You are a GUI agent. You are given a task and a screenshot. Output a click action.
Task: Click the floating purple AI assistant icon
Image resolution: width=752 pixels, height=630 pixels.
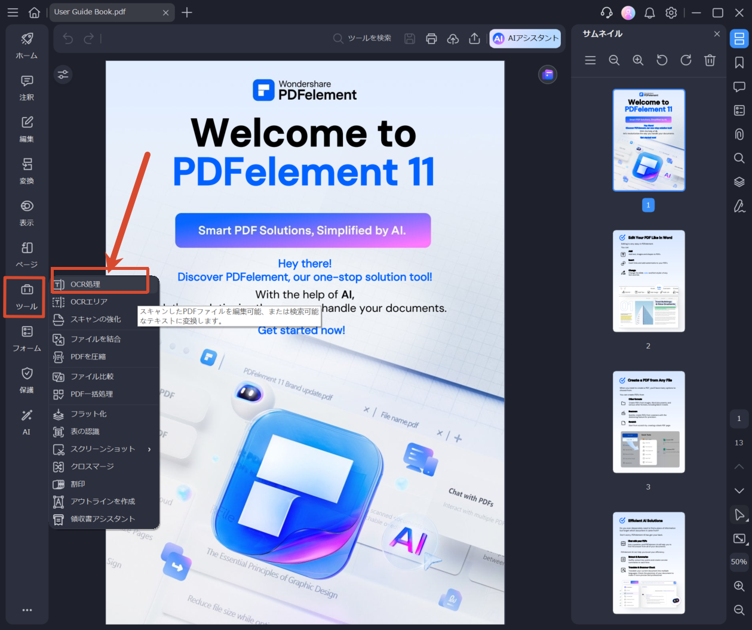coord(548,75)
